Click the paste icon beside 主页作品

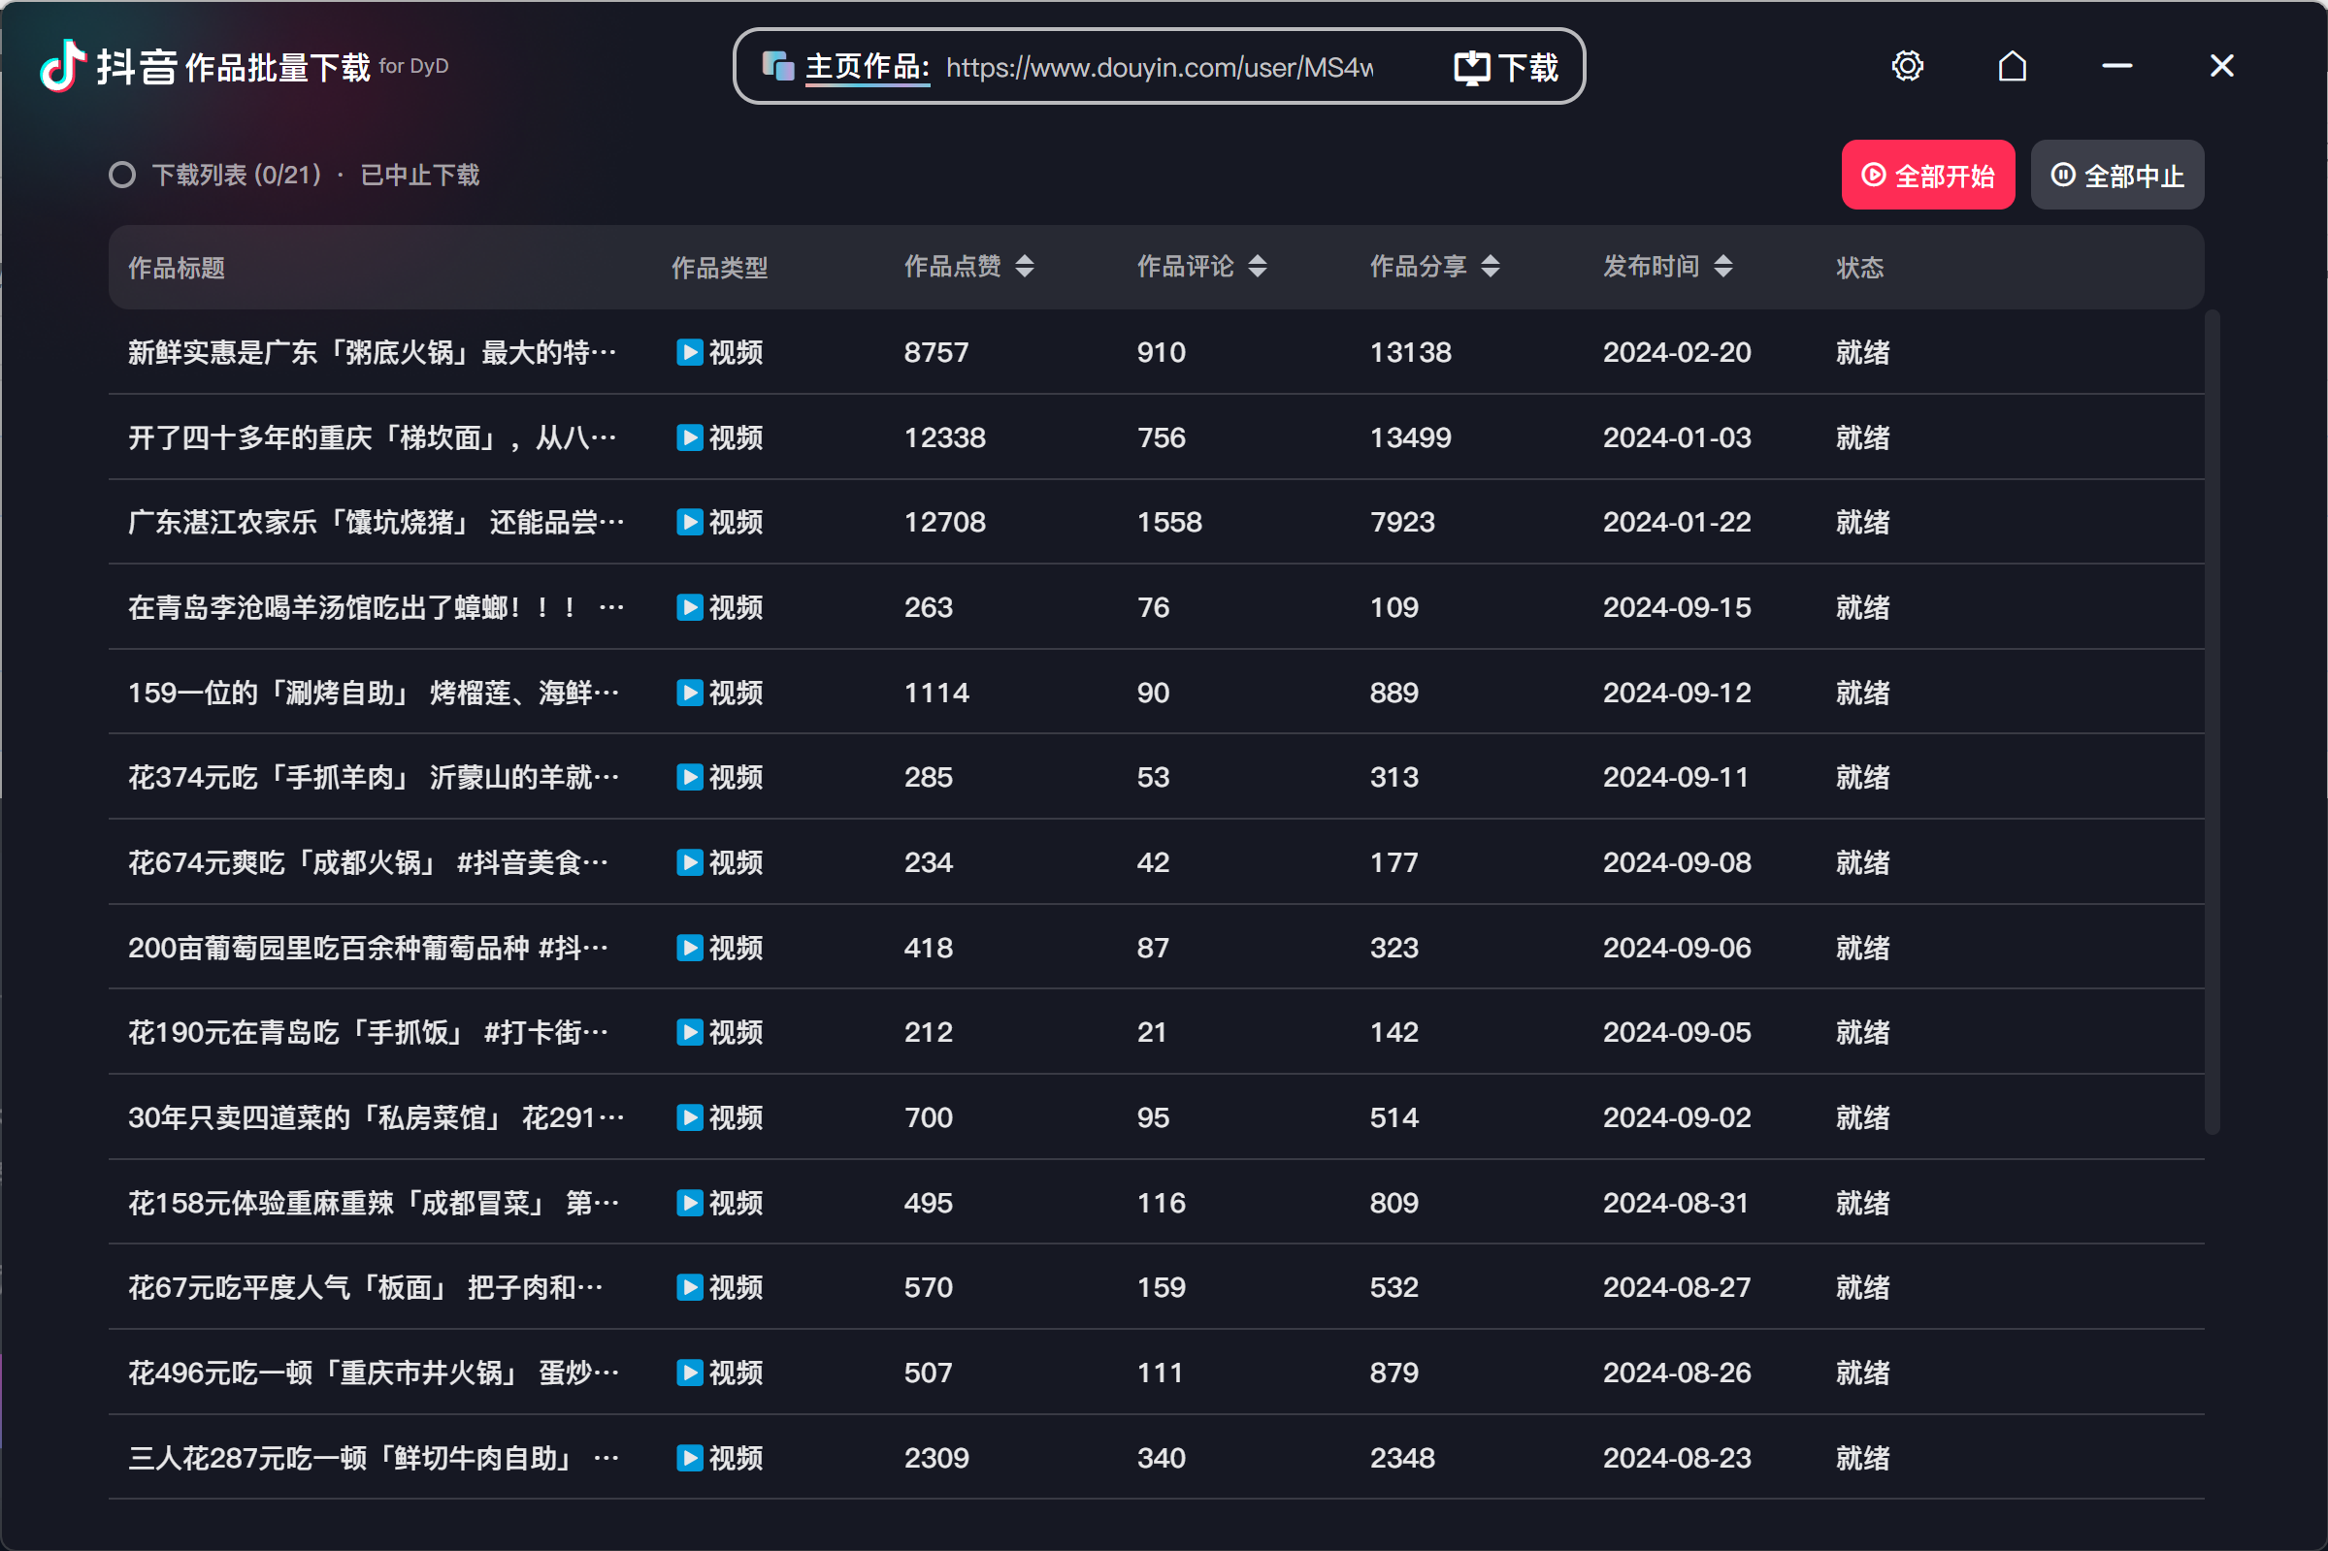click(777, 66)
